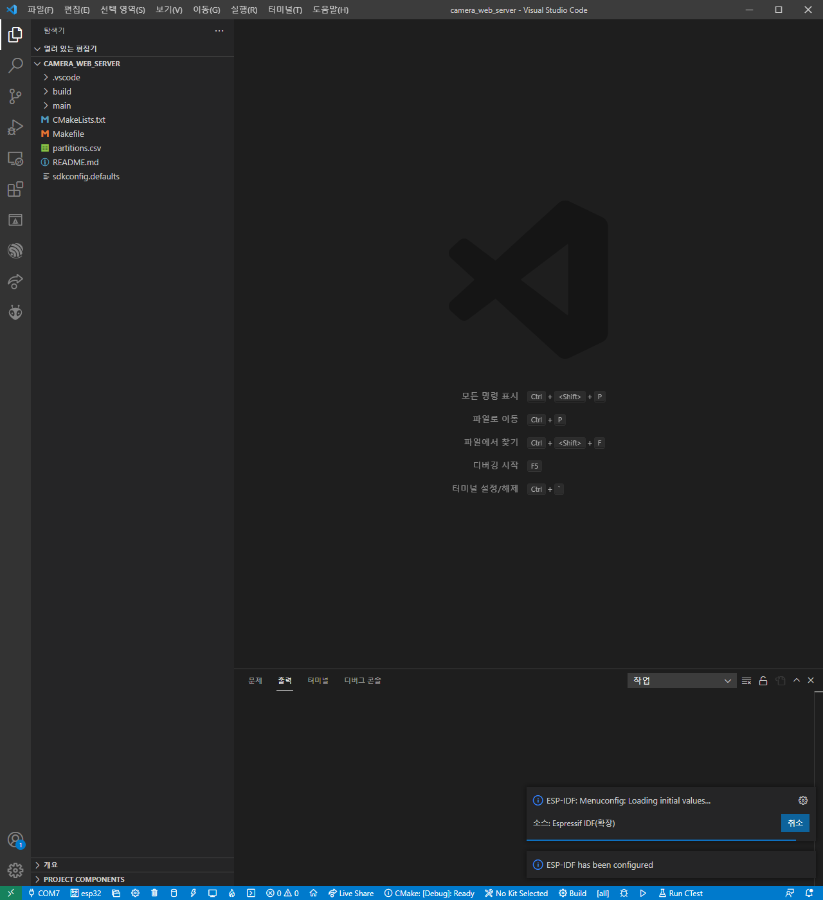Open the Explorer view in activity bar
The image size is (823, 900).
15,35
